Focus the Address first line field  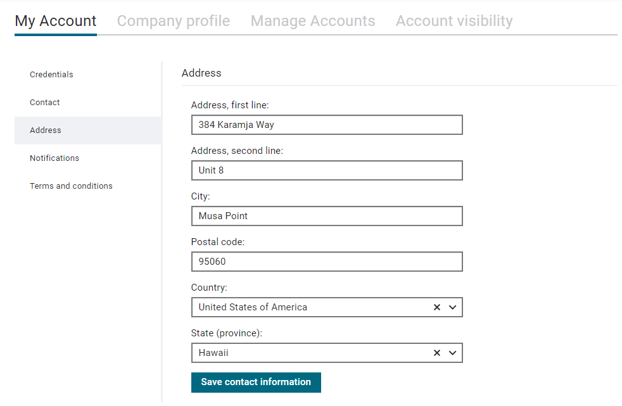tap(327, 125)
